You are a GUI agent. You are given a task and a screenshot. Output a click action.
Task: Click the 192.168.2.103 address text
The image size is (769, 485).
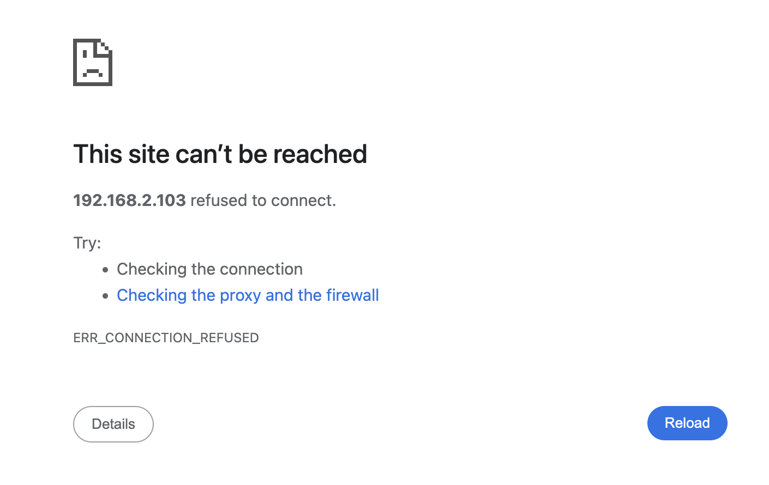pyautogui.click(x=130, y=201)
